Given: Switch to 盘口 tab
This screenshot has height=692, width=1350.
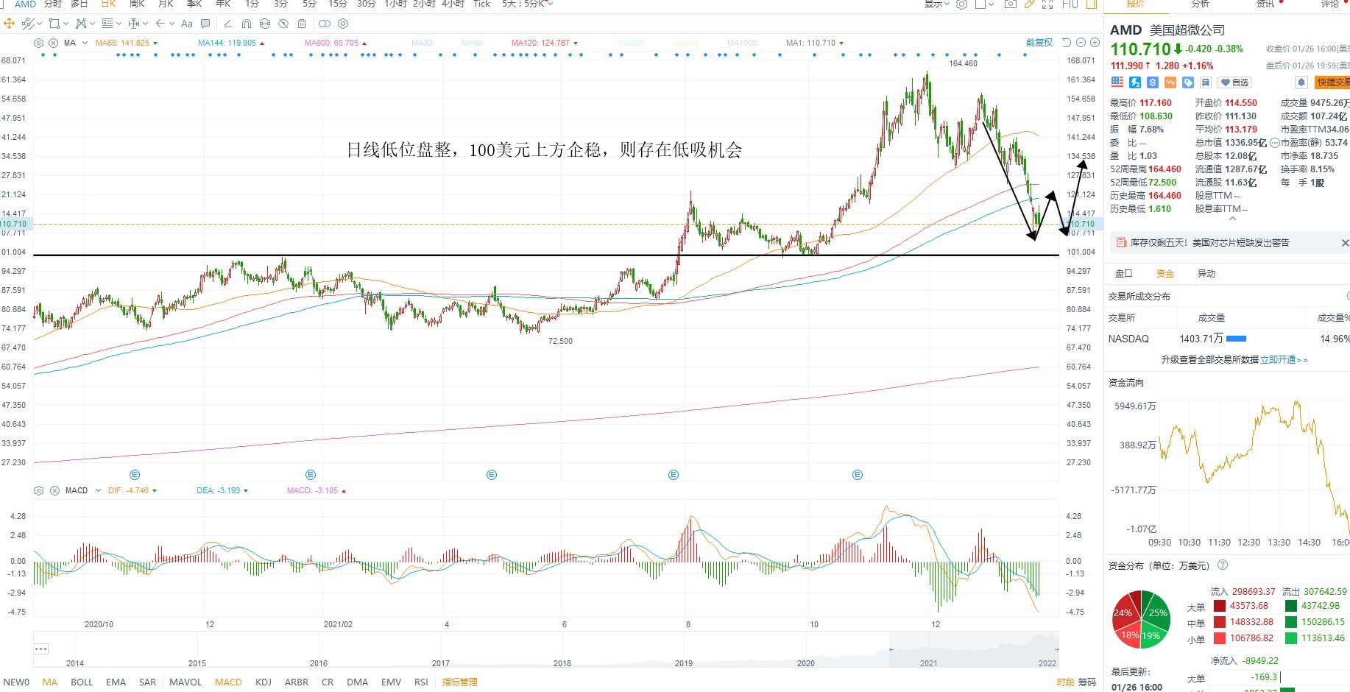Looking at the screenshot, I should pyautogui.click(x=1124, y=274).
